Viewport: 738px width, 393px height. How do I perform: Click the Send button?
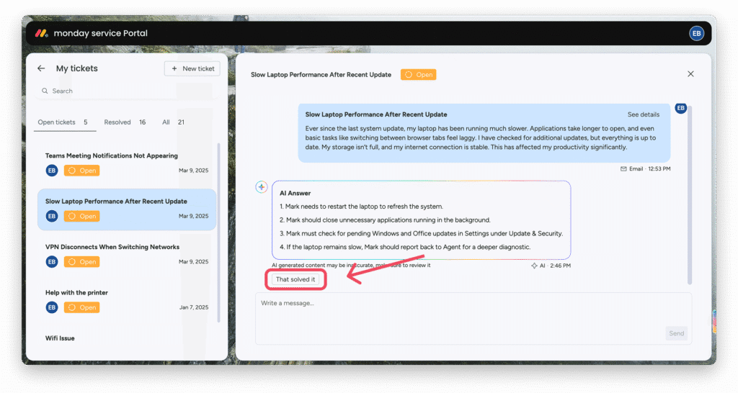click(x=676, y=333)
